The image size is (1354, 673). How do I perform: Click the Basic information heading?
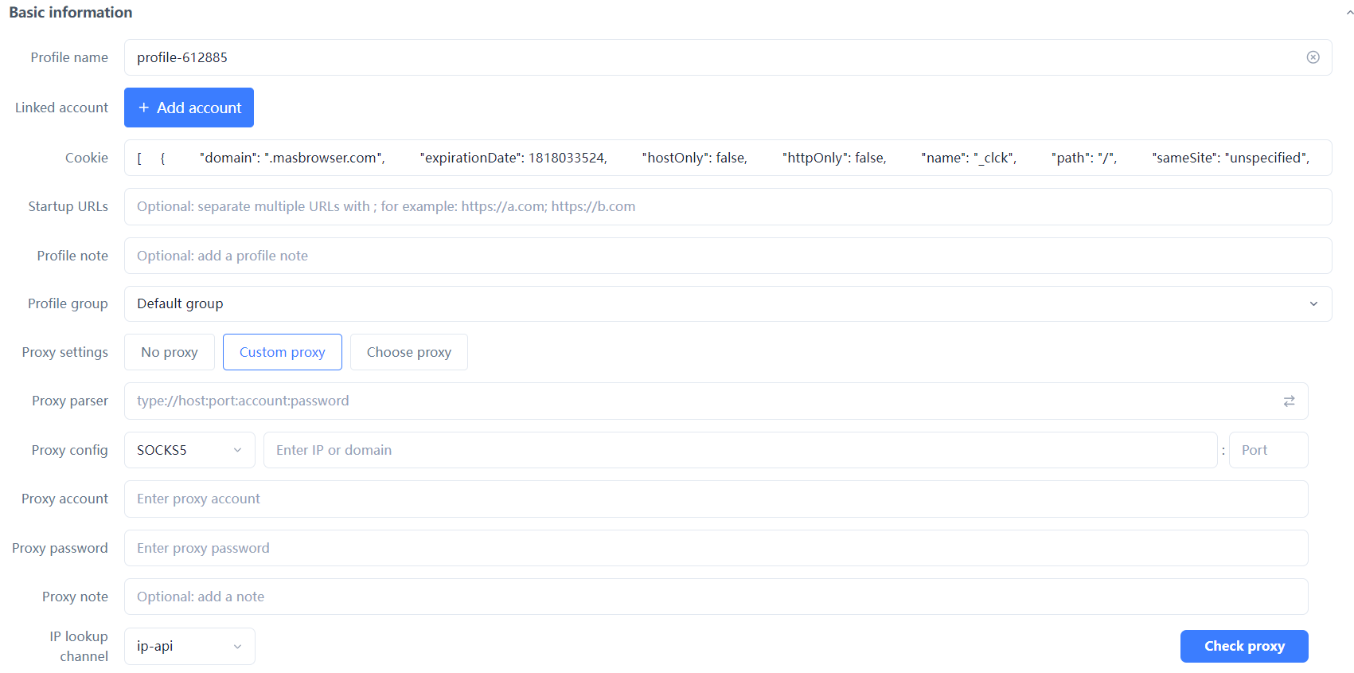pyautogui.click(x=71, y=13)
